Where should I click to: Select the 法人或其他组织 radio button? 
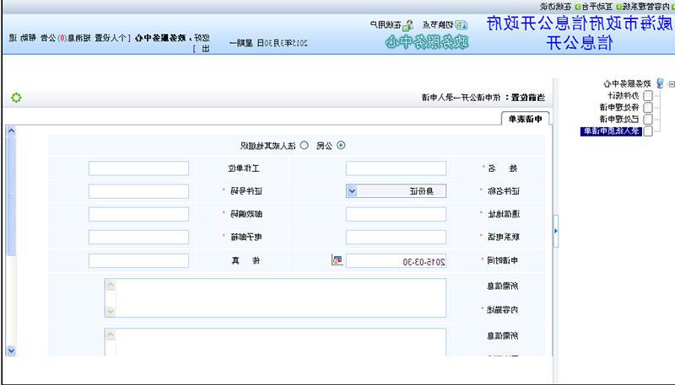point(304,145)
